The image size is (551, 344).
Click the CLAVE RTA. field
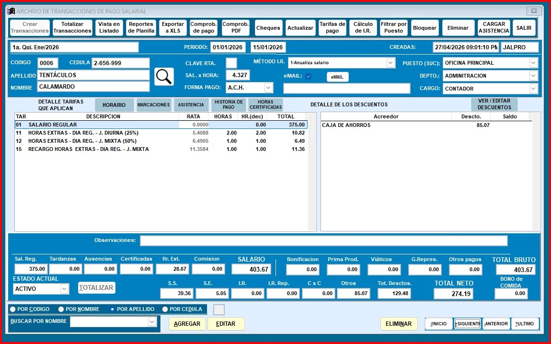pos(231,63)
